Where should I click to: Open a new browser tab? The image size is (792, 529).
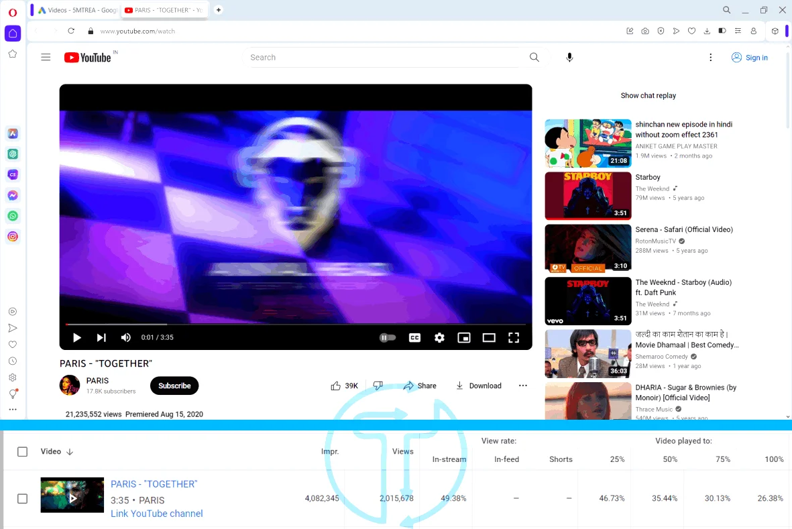pos(218,9)
